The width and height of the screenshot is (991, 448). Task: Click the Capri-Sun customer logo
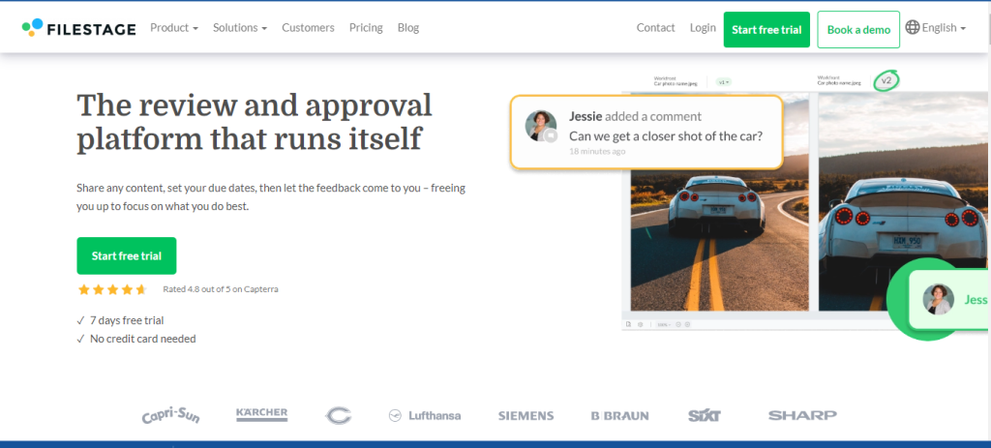coord(170,415)
